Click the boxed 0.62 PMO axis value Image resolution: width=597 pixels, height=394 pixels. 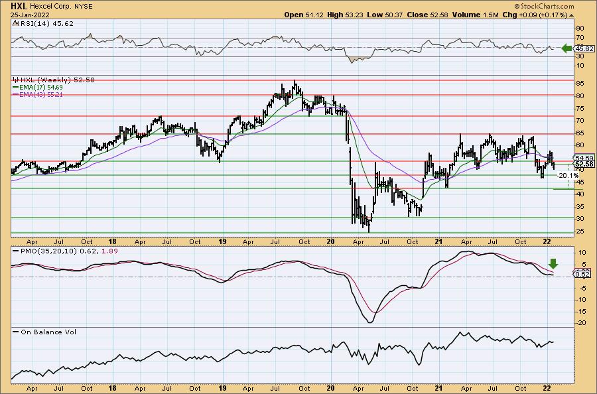pos(583,274)
